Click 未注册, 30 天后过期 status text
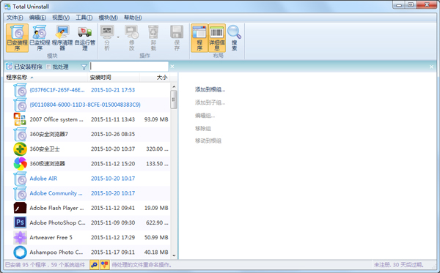The width and height of the screenshot is (440, 273). point(398,265)
